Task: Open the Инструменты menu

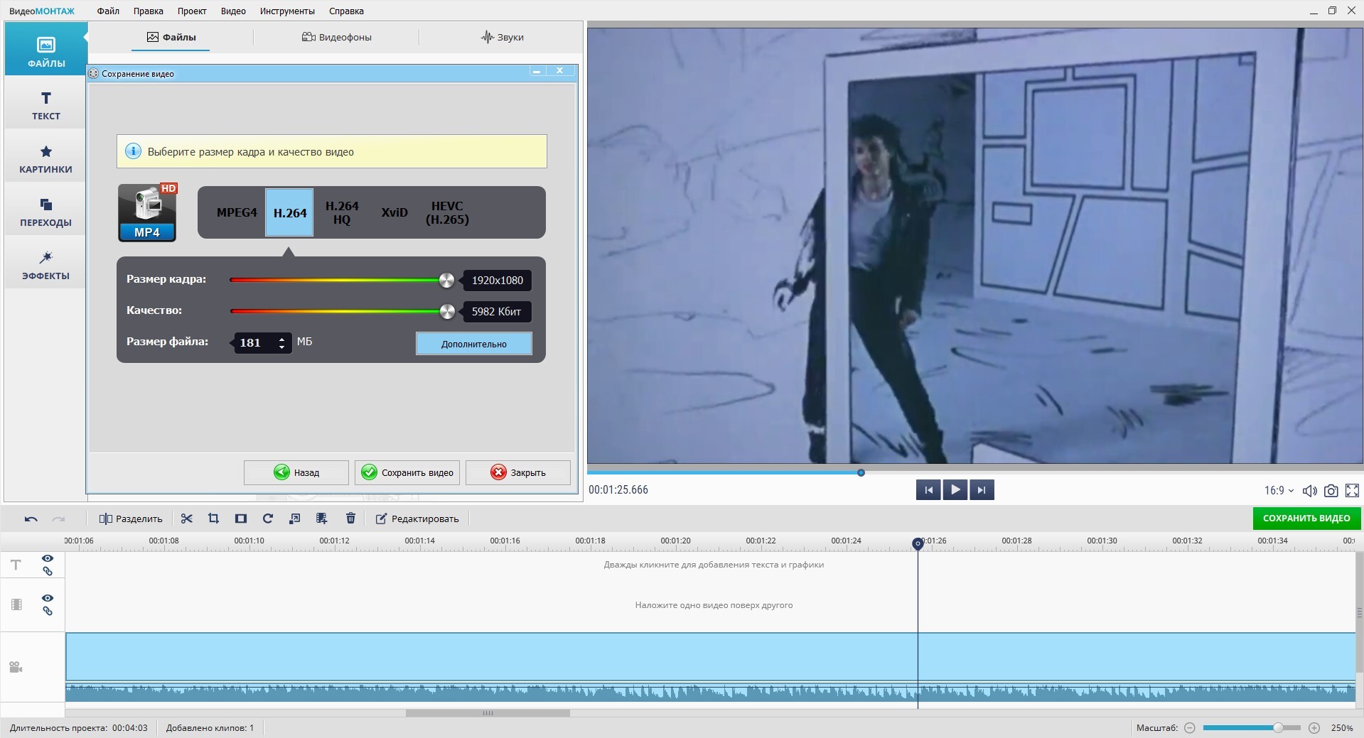Action: click(287, 11)
